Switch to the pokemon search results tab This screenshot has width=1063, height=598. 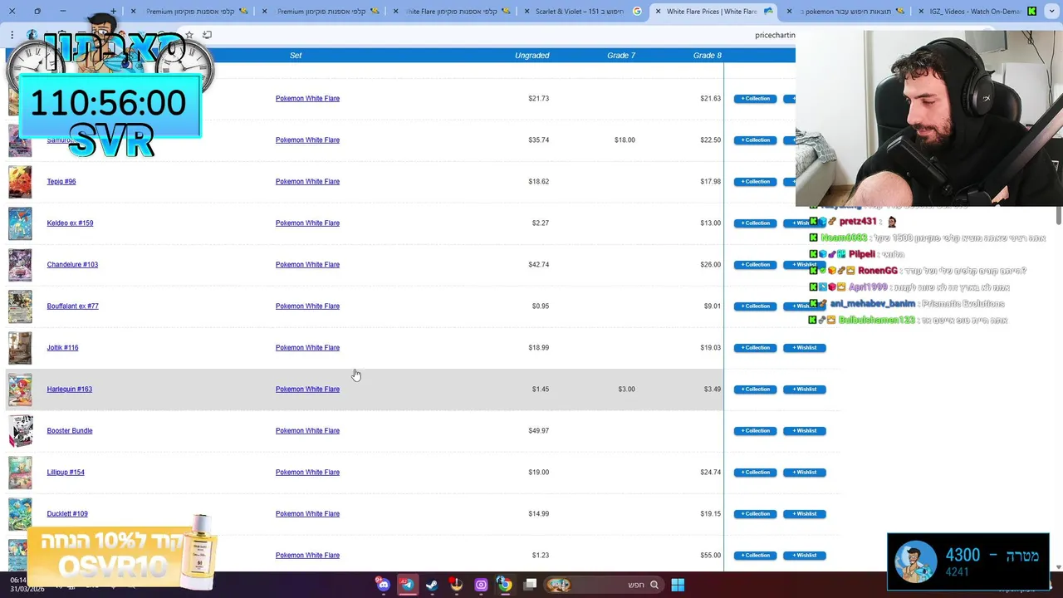[847, 12]
